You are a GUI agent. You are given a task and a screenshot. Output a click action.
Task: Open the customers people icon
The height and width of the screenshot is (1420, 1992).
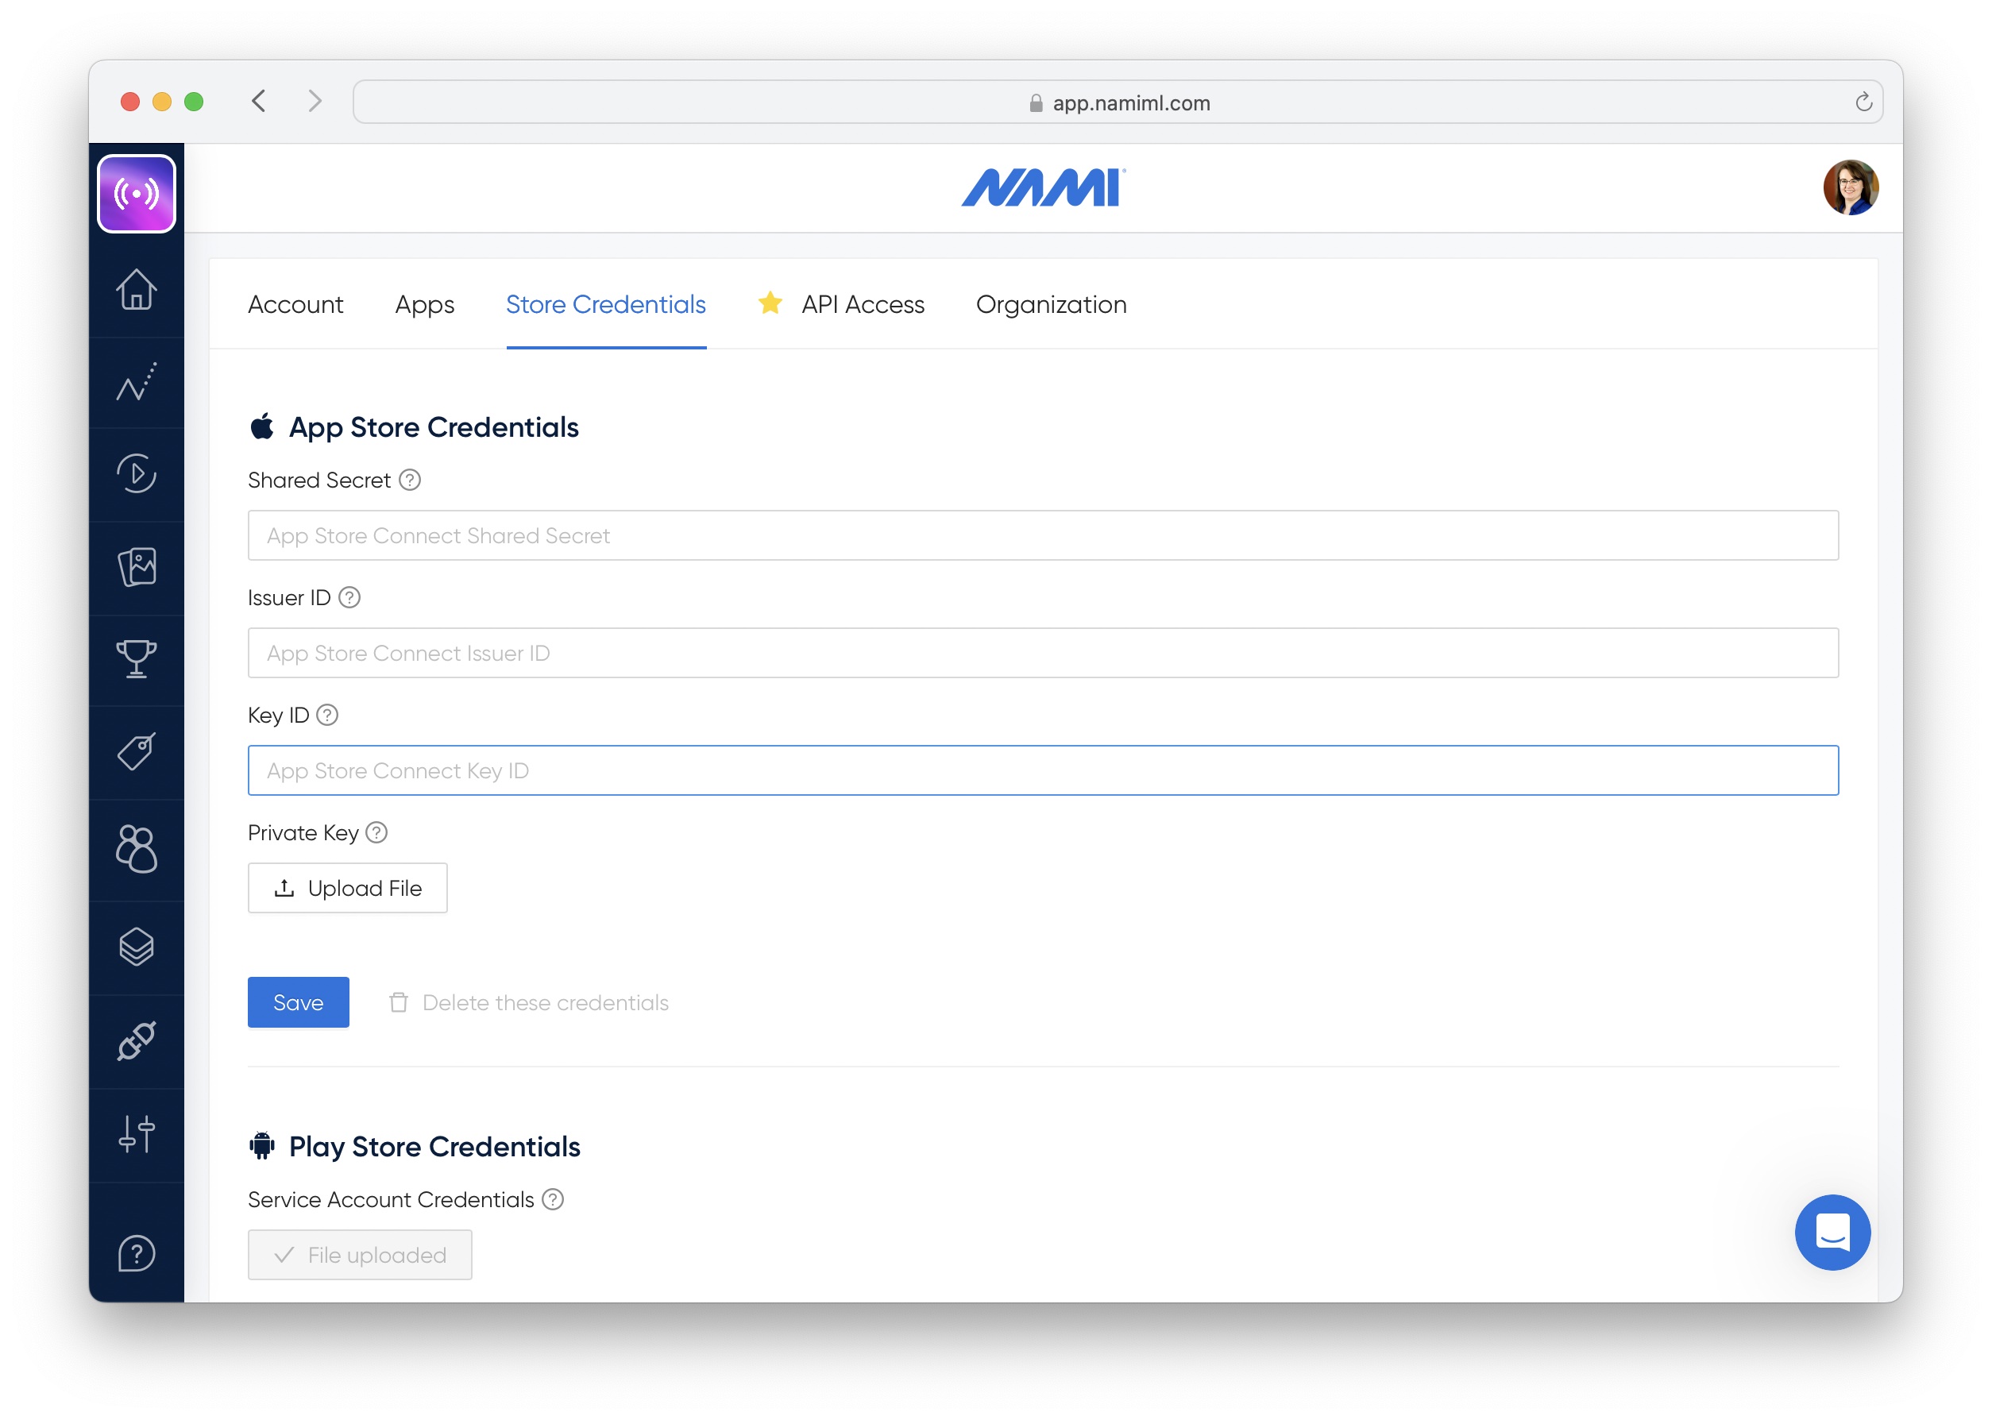(x=137, y=848)
